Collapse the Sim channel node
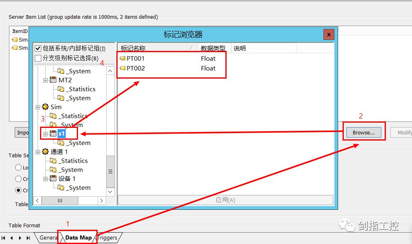 pyautogui.click(x=38, y=107)
